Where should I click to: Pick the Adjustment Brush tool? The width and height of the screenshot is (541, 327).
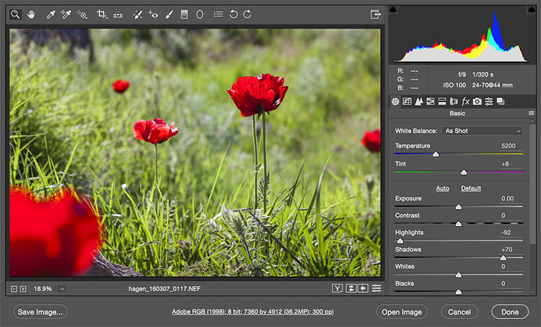pyautogui.click(x=169, y=14)
